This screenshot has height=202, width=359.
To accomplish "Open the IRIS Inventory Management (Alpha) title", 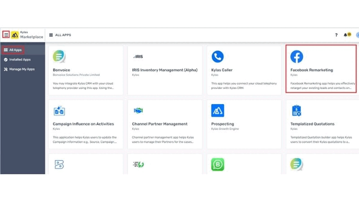I will 164,70.
